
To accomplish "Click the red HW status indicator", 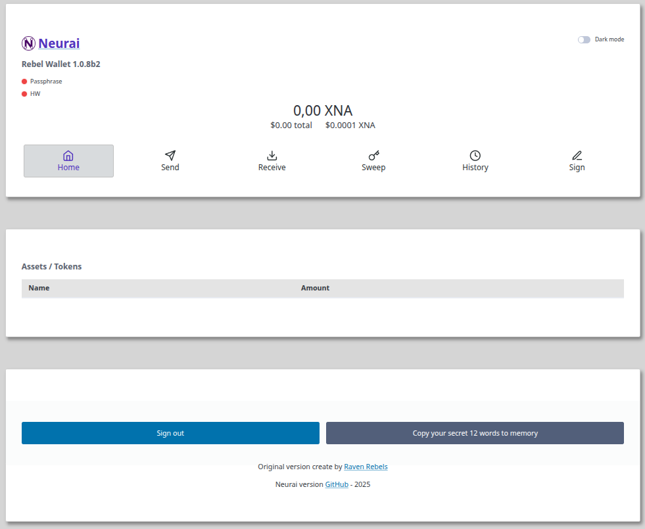I will click(23, 93).
